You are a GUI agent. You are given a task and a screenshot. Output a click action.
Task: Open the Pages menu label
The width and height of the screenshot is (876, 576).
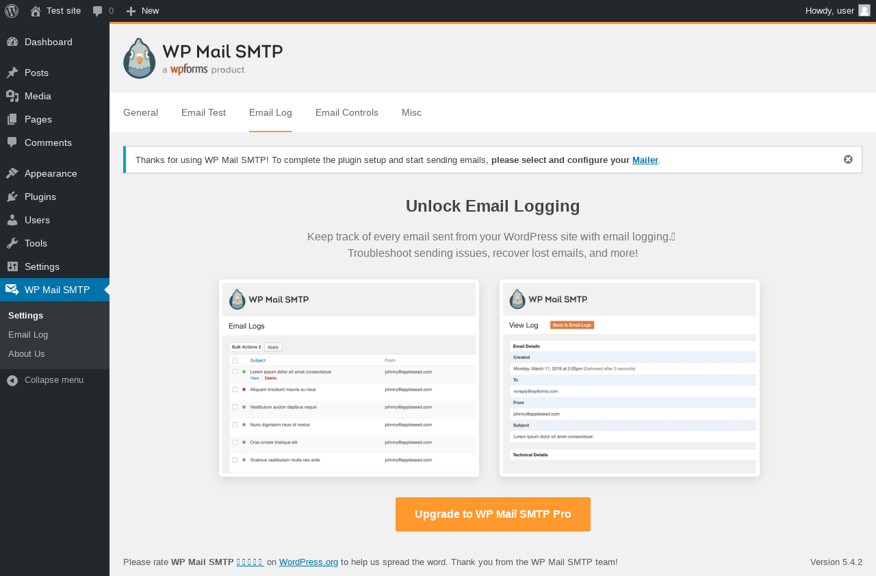[x=38, y=119]
